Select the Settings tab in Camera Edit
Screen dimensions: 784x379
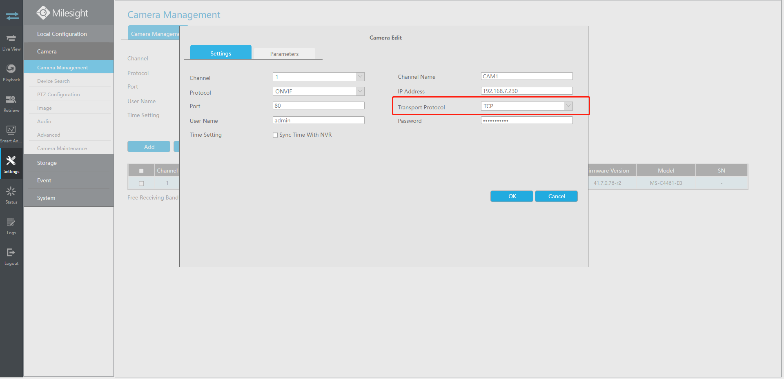[220, 53]
